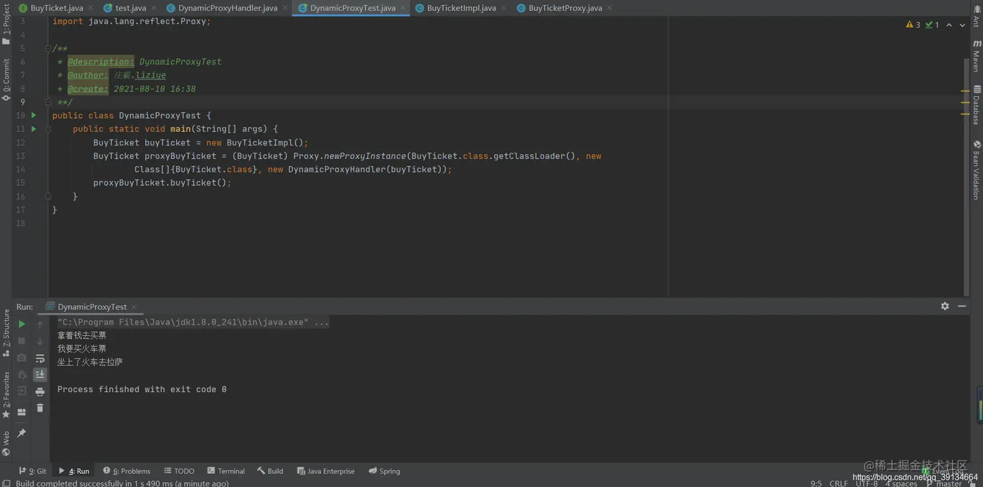Open the Problems tool window
The height and width of the screenshot is (487, 983).
point(127,471)
